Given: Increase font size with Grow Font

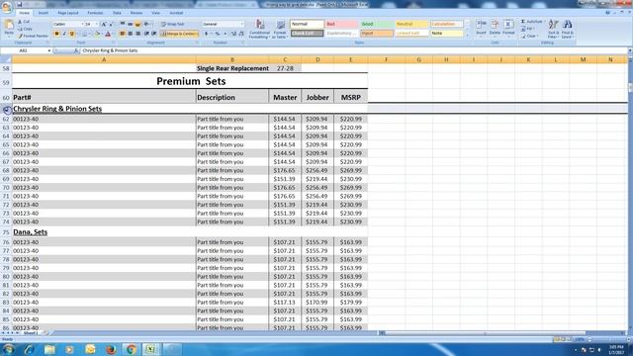Looking at the screenshot, I should click(104, 24).
